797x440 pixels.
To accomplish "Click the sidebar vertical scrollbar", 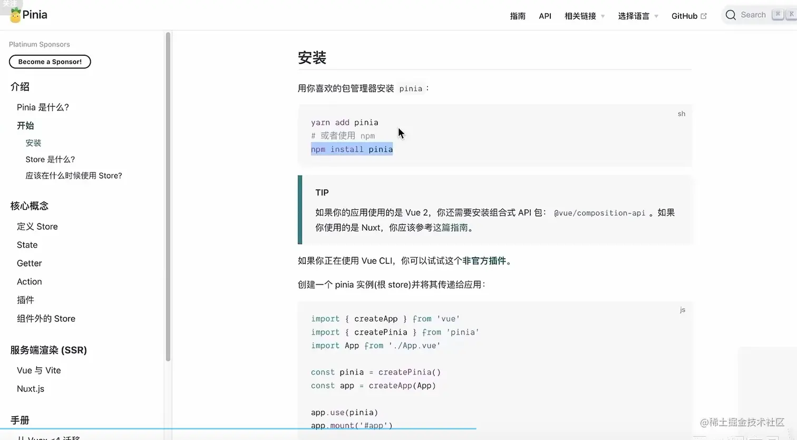I will point(168,197).
